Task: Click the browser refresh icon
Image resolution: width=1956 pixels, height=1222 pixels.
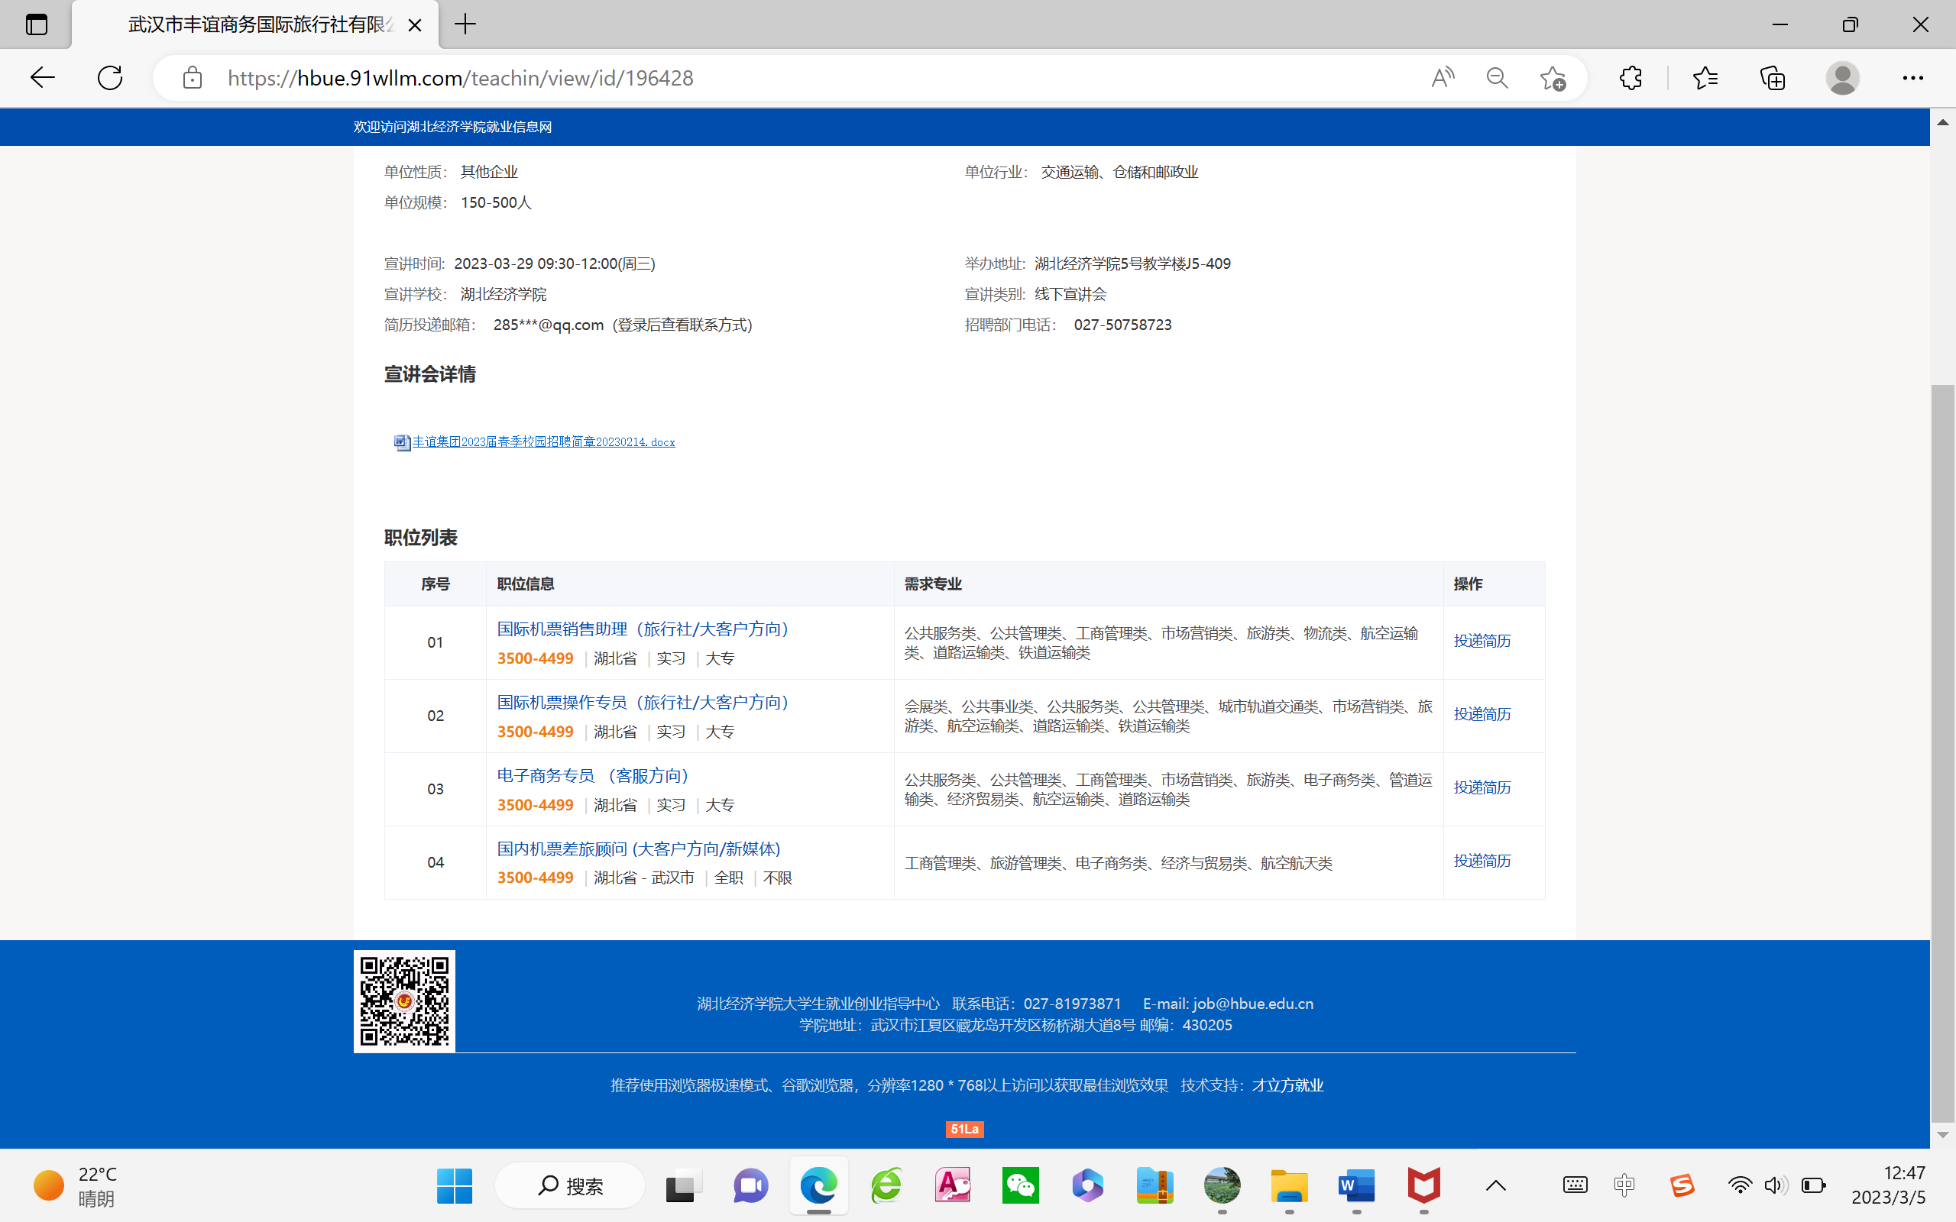Action: [x=110, y=78]
